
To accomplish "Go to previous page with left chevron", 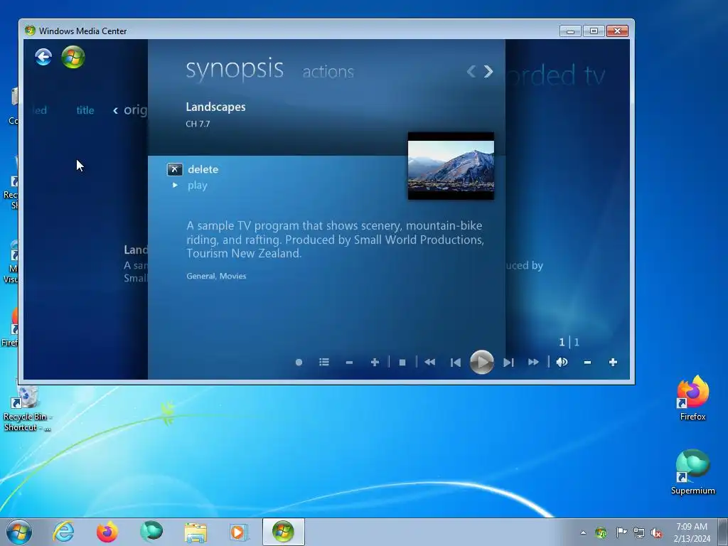I will click(x=471, y=71).
